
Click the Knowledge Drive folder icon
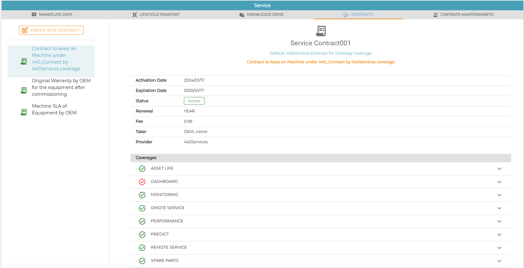tap(242, 15)
